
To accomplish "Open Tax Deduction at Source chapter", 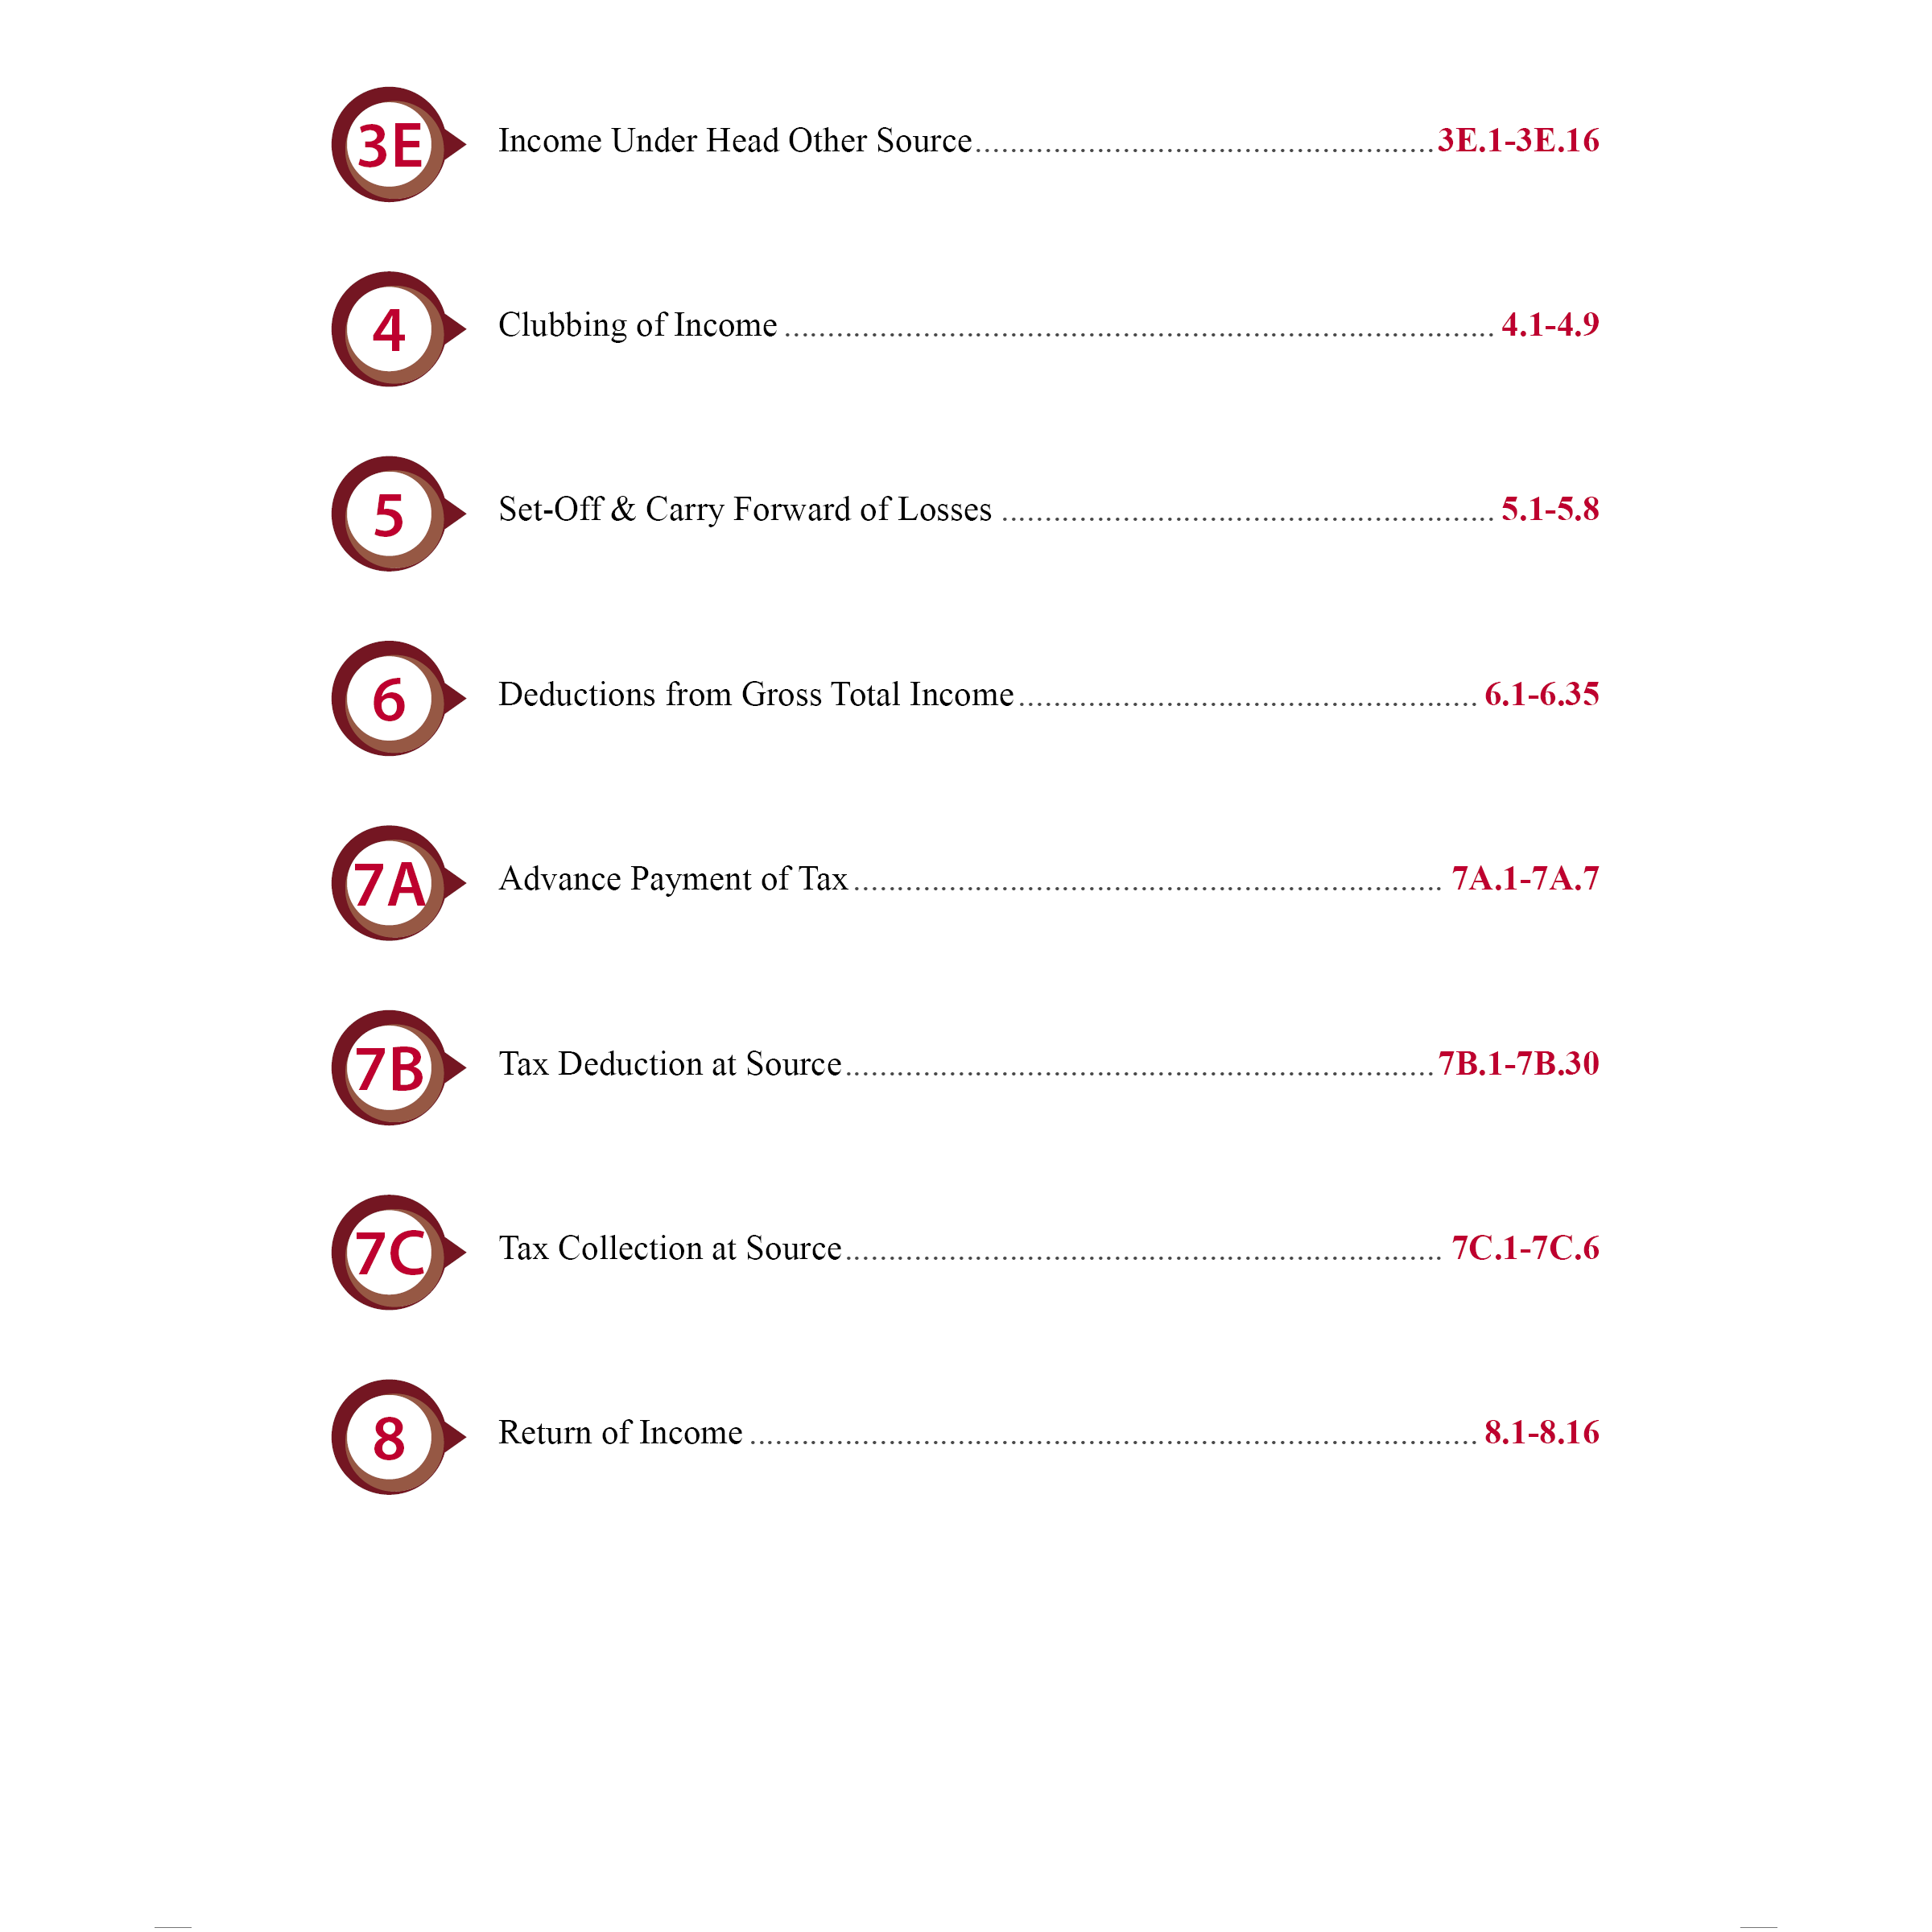I will click(670, 1064).
